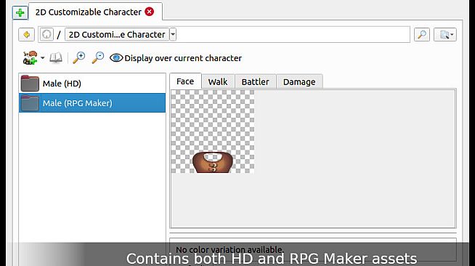Select the Male (RPG Maker) folder
475x266 pixels.
[92, 103]
